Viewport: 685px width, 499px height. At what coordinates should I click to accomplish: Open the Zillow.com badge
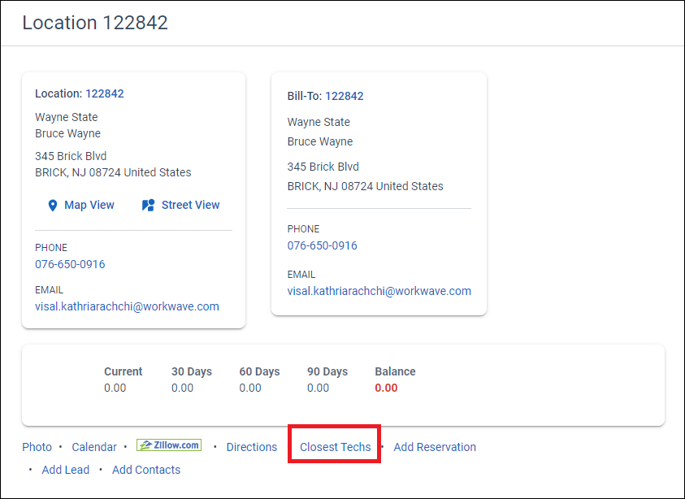[168, 445]
